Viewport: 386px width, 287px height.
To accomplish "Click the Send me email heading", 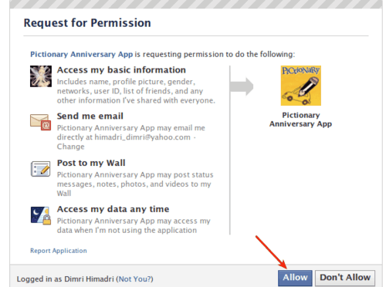I will coord(90,116).
